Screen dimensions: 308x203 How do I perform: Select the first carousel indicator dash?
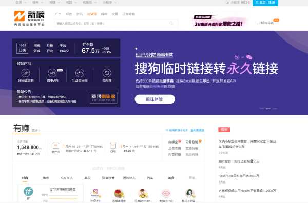pos(261,109)
